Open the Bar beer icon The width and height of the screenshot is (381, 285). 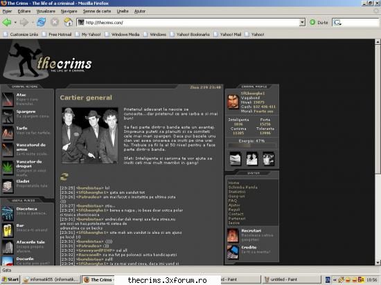coord(8,230)
